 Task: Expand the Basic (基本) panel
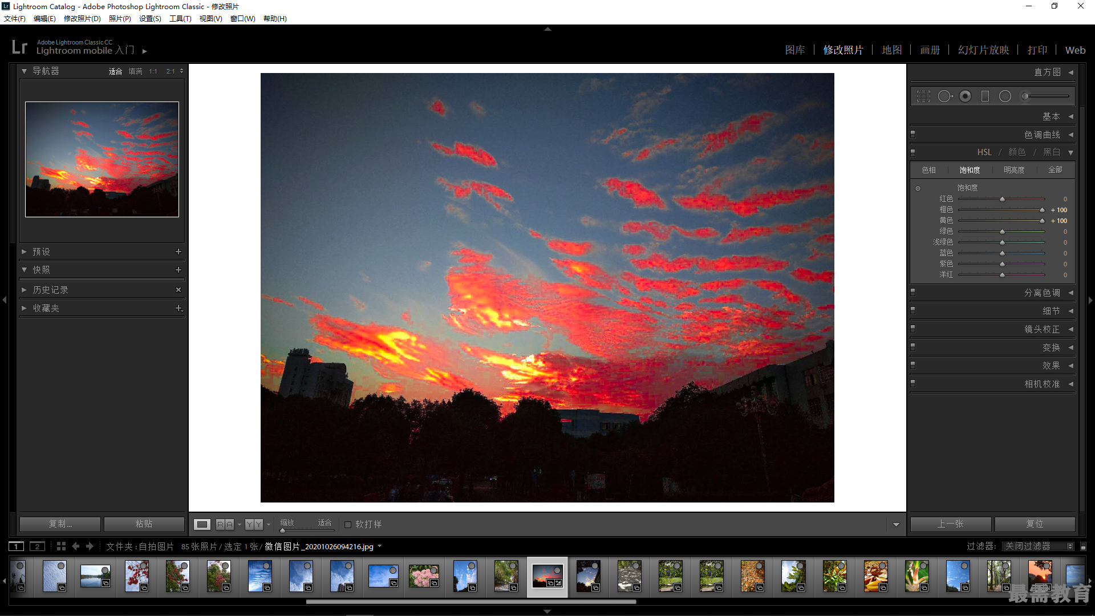tap(1070, 116)
